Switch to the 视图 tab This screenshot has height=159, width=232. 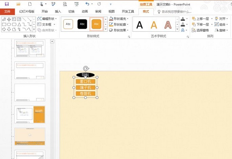click(x=112, y=12)
